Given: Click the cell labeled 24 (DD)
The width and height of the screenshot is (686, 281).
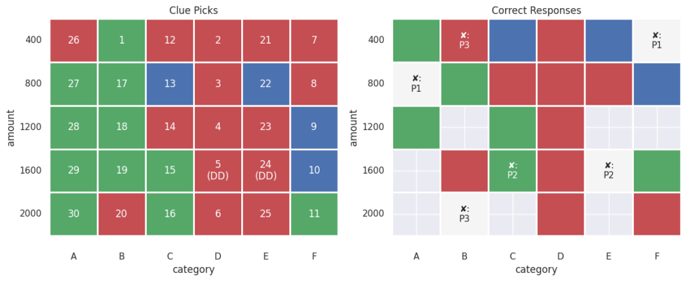Looking at the screenshot, I should pos(266,170).
